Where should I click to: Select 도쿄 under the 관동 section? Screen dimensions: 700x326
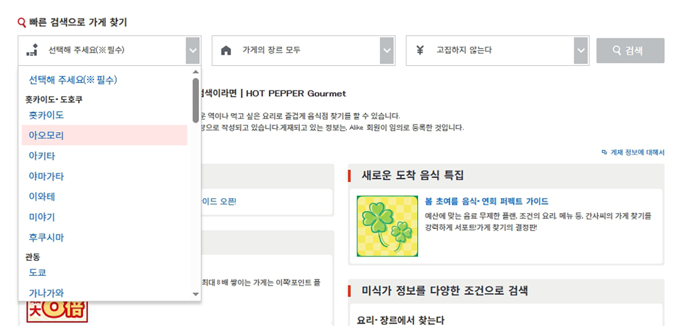tap(37, 272)
